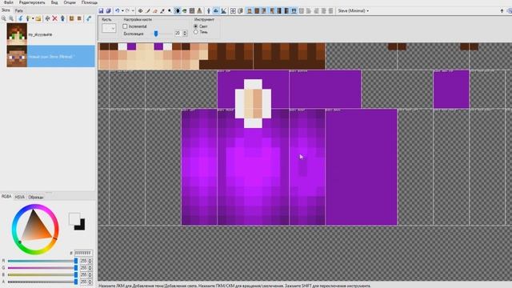
Task: Click the increase resolution icon
Action: (x=71, y=18)
